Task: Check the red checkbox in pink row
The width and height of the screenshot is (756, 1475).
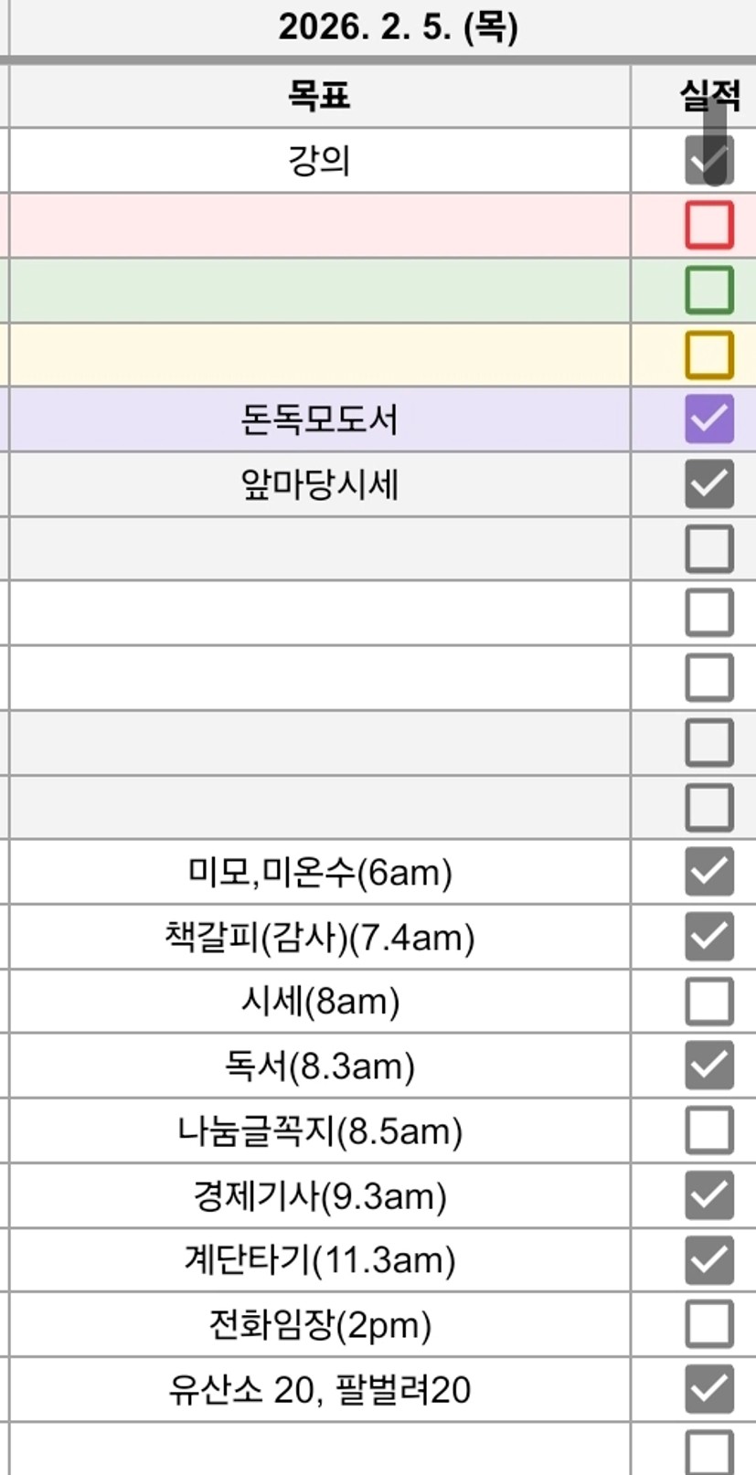Action: (708, 225)
